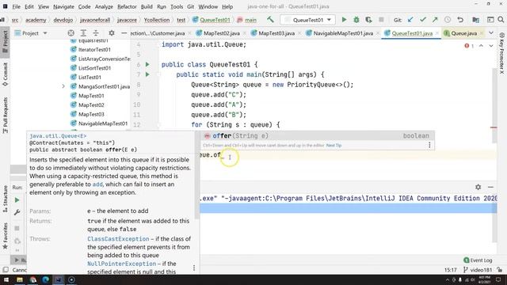This screenshot has height=285, width=507.
Task: Open completion popup three-dot options
Action: pos(429,145)
